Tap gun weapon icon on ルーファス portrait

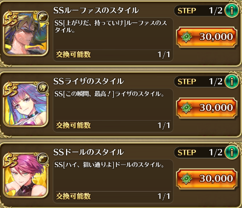pyautogui.click(x=43, y=16)
